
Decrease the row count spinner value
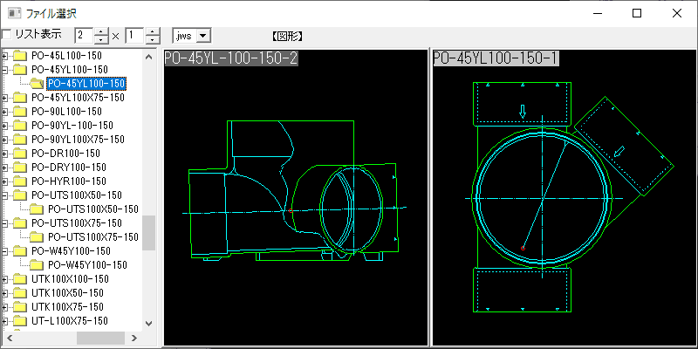(x=153, y=39)
